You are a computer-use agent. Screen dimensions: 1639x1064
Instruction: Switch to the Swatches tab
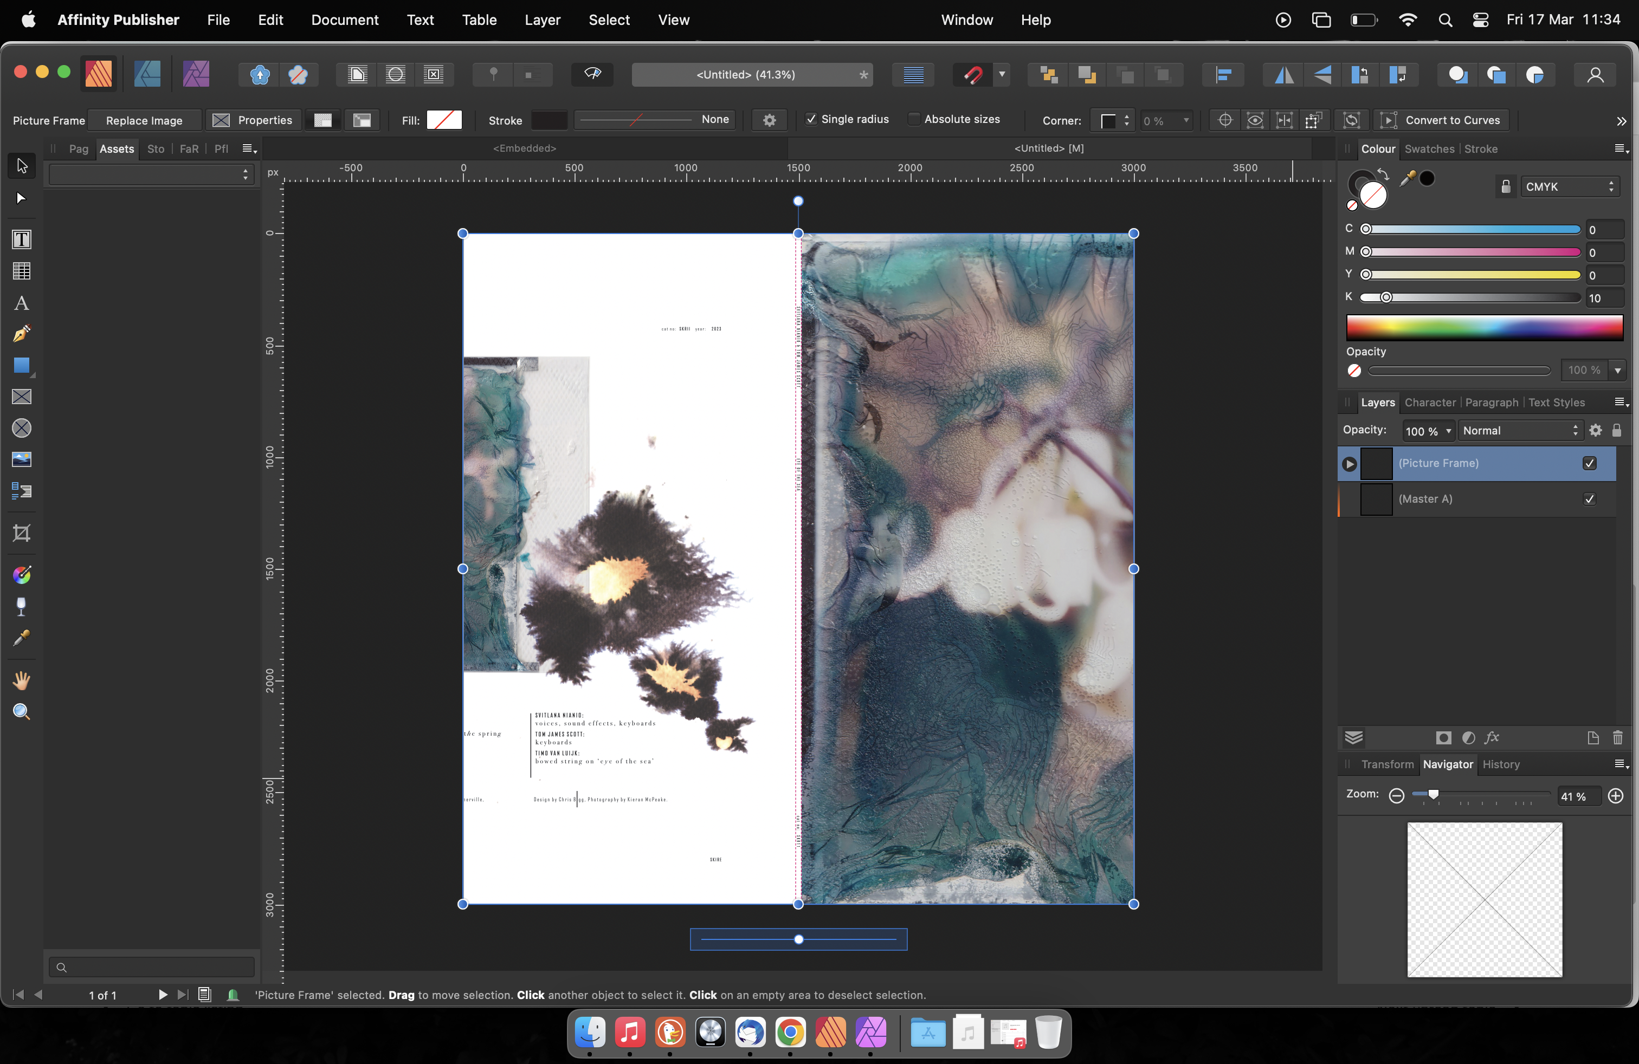(1429, 148)
